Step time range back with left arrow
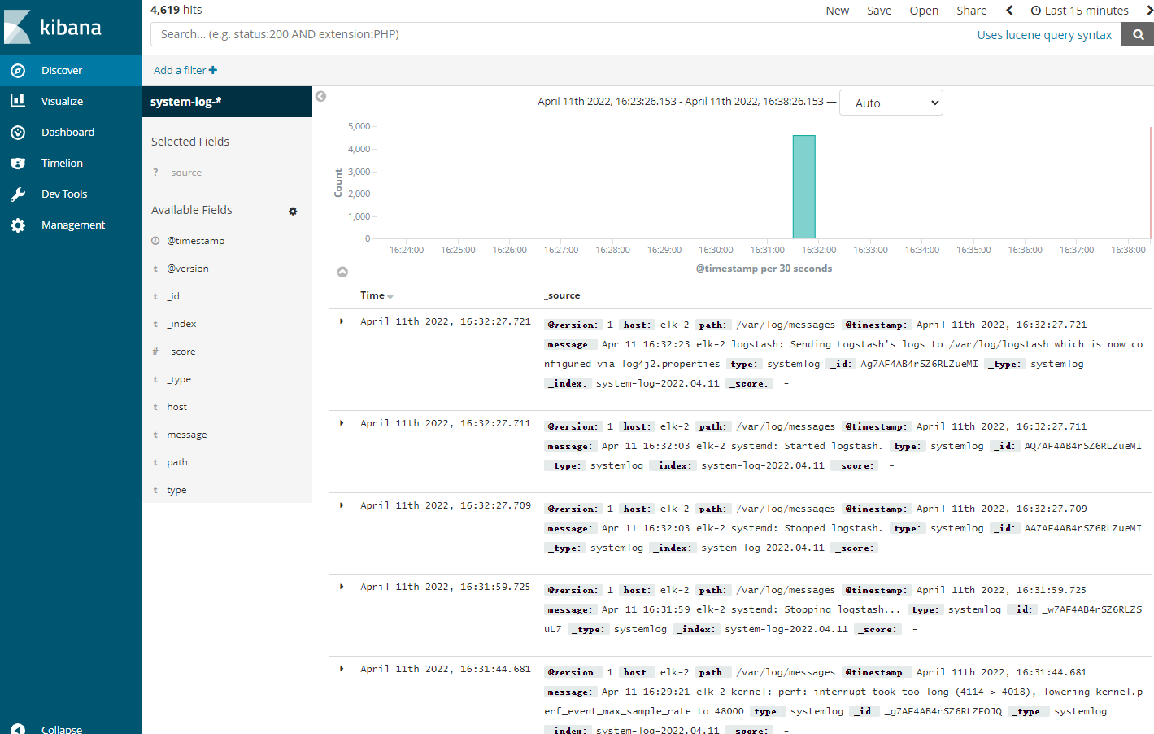 (1009, 11)
